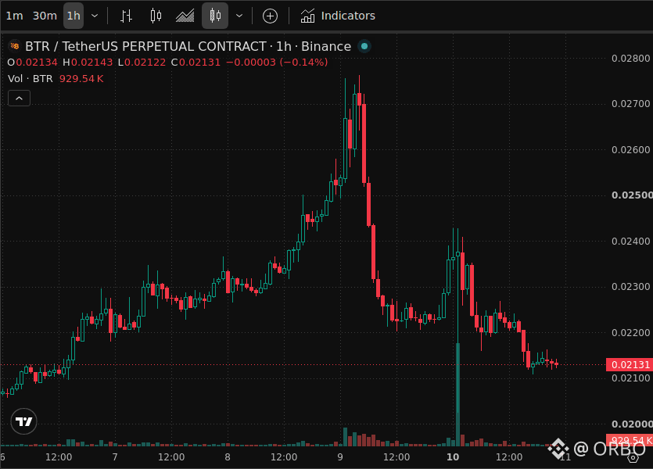This screenshot has width=653, height=469.
Task: Click the Compare or add symbol plus icon
Action: click(270, 16)
